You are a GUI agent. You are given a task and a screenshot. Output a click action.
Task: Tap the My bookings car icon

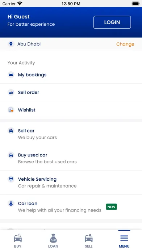click(x=11, y=75)
